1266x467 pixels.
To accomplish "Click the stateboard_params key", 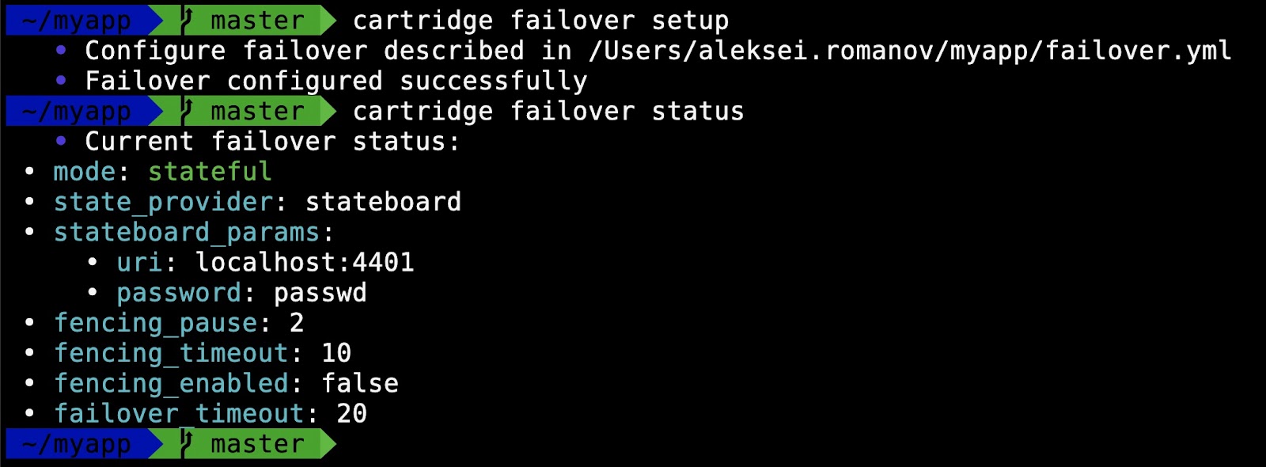I will click(187, 233).
